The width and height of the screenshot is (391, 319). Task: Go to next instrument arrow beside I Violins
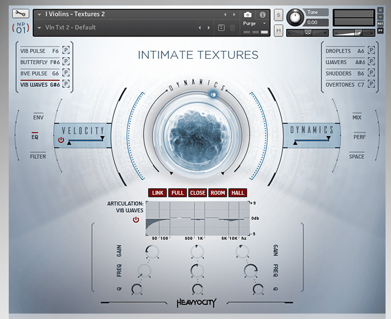(234, 15)
